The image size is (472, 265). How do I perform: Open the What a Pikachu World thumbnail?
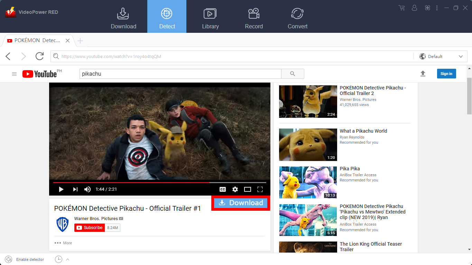click(308, 144)
